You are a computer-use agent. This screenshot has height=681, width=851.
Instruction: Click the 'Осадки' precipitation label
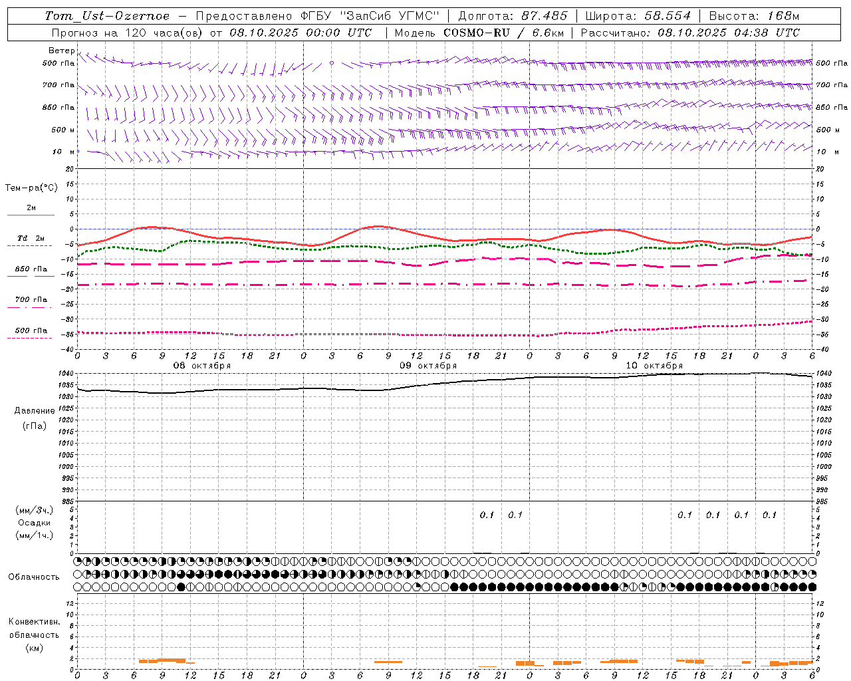click(35, 523)
